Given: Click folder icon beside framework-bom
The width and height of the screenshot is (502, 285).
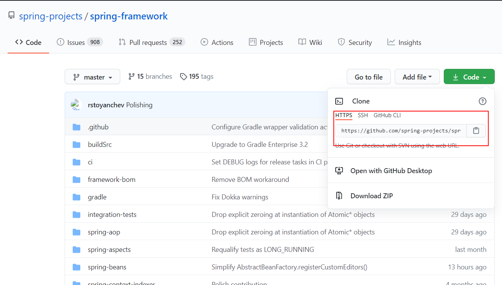Looking at the screenshot, I should (x=76, y=180).
